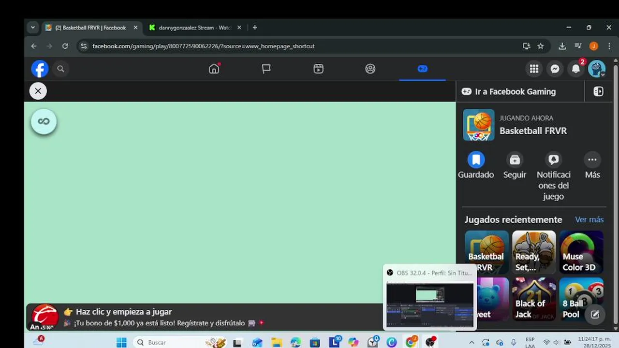The height and width of the screenshot is (348, 619).
Task: Open Chrome icon in the taskbar
Action: point(411,342)
